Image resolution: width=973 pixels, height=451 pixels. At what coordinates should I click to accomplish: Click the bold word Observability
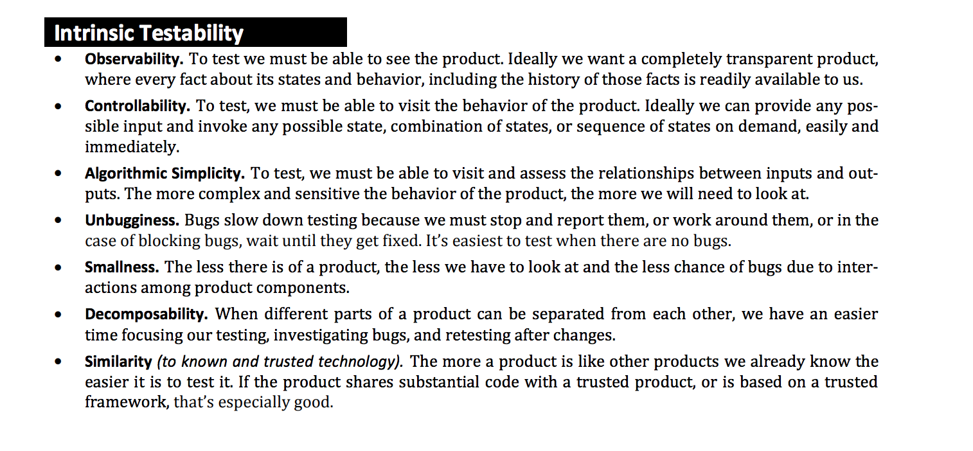click(x=134, y=60)
